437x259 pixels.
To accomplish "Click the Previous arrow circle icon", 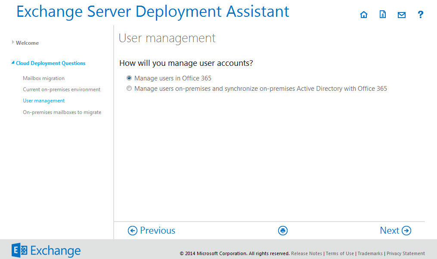I will (133, 231).
